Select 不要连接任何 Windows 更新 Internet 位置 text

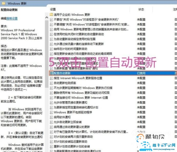point(81,97)
